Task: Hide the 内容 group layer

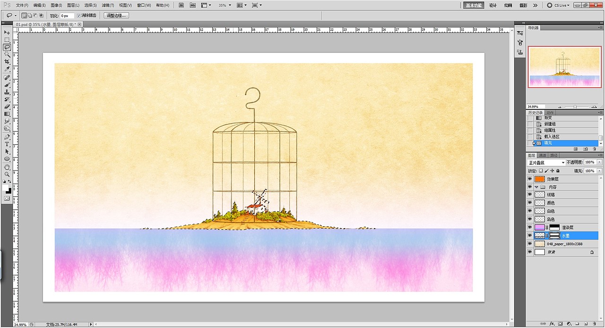Action: (529, 187)
